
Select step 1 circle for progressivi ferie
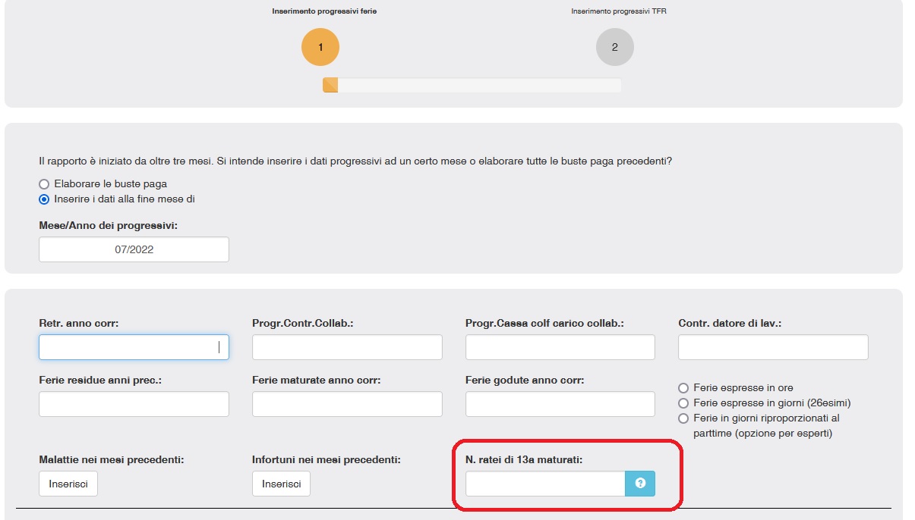pos(320,47)
